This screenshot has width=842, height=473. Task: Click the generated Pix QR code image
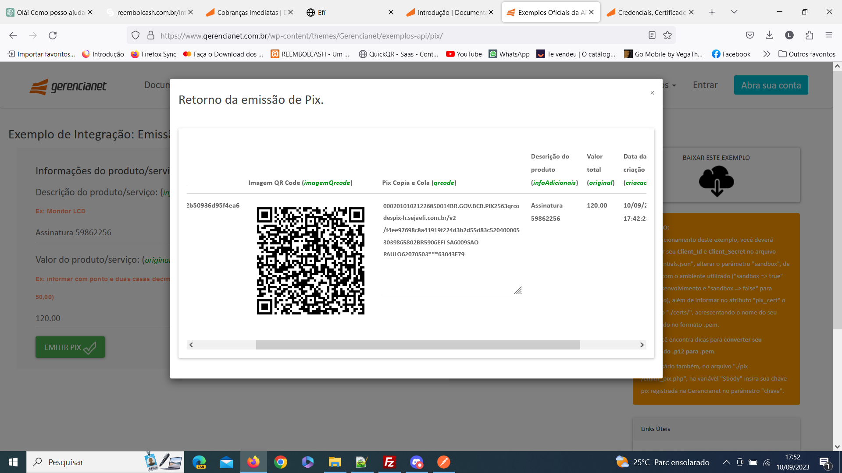(x=310, y=261)
